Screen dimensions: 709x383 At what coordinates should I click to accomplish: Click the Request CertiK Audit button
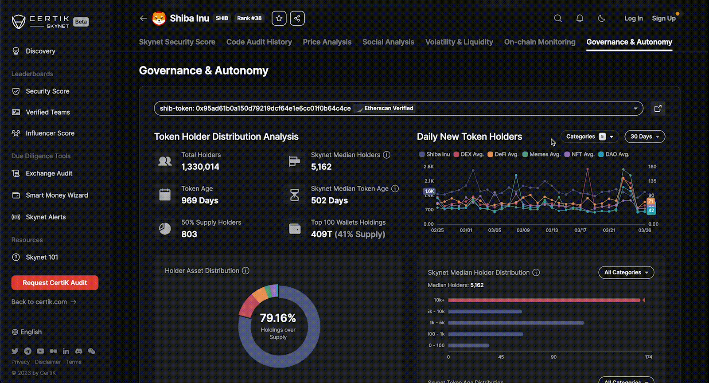pyautogui.click(x=55, y=283)
